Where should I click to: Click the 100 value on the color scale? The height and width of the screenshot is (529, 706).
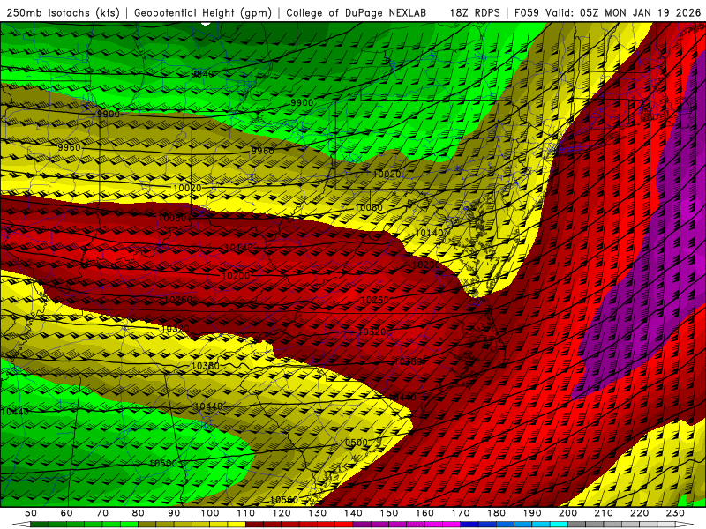pyautogui.click(x=210, y=513)
